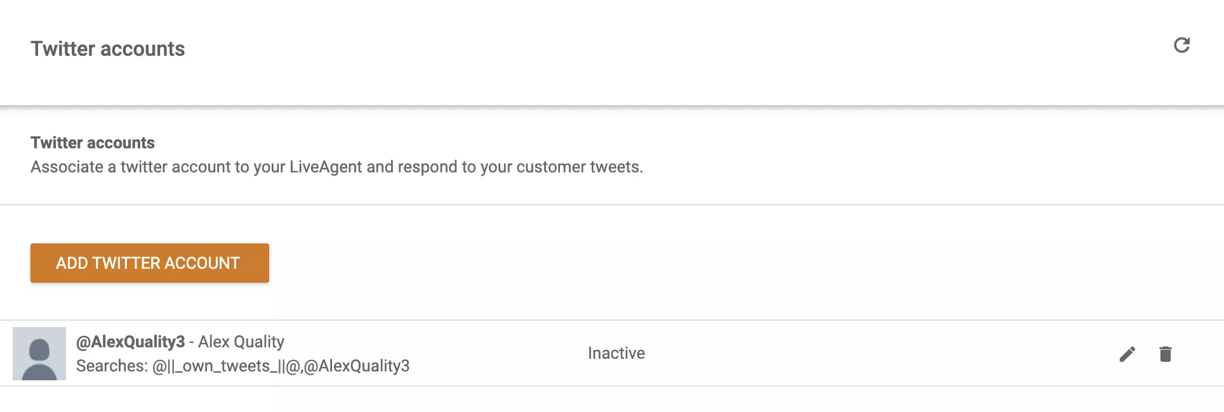Select the Twitter accounts section header
This screenshot has height=412, width=1224.
pyautogui.click(x=92, y=143)
